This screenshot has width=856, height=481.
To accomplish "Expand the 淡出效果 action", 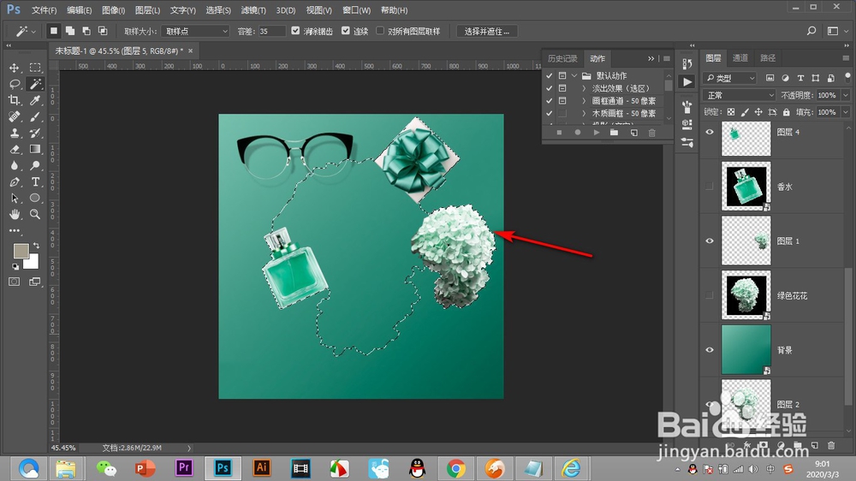I will click(x=584, y=88).
